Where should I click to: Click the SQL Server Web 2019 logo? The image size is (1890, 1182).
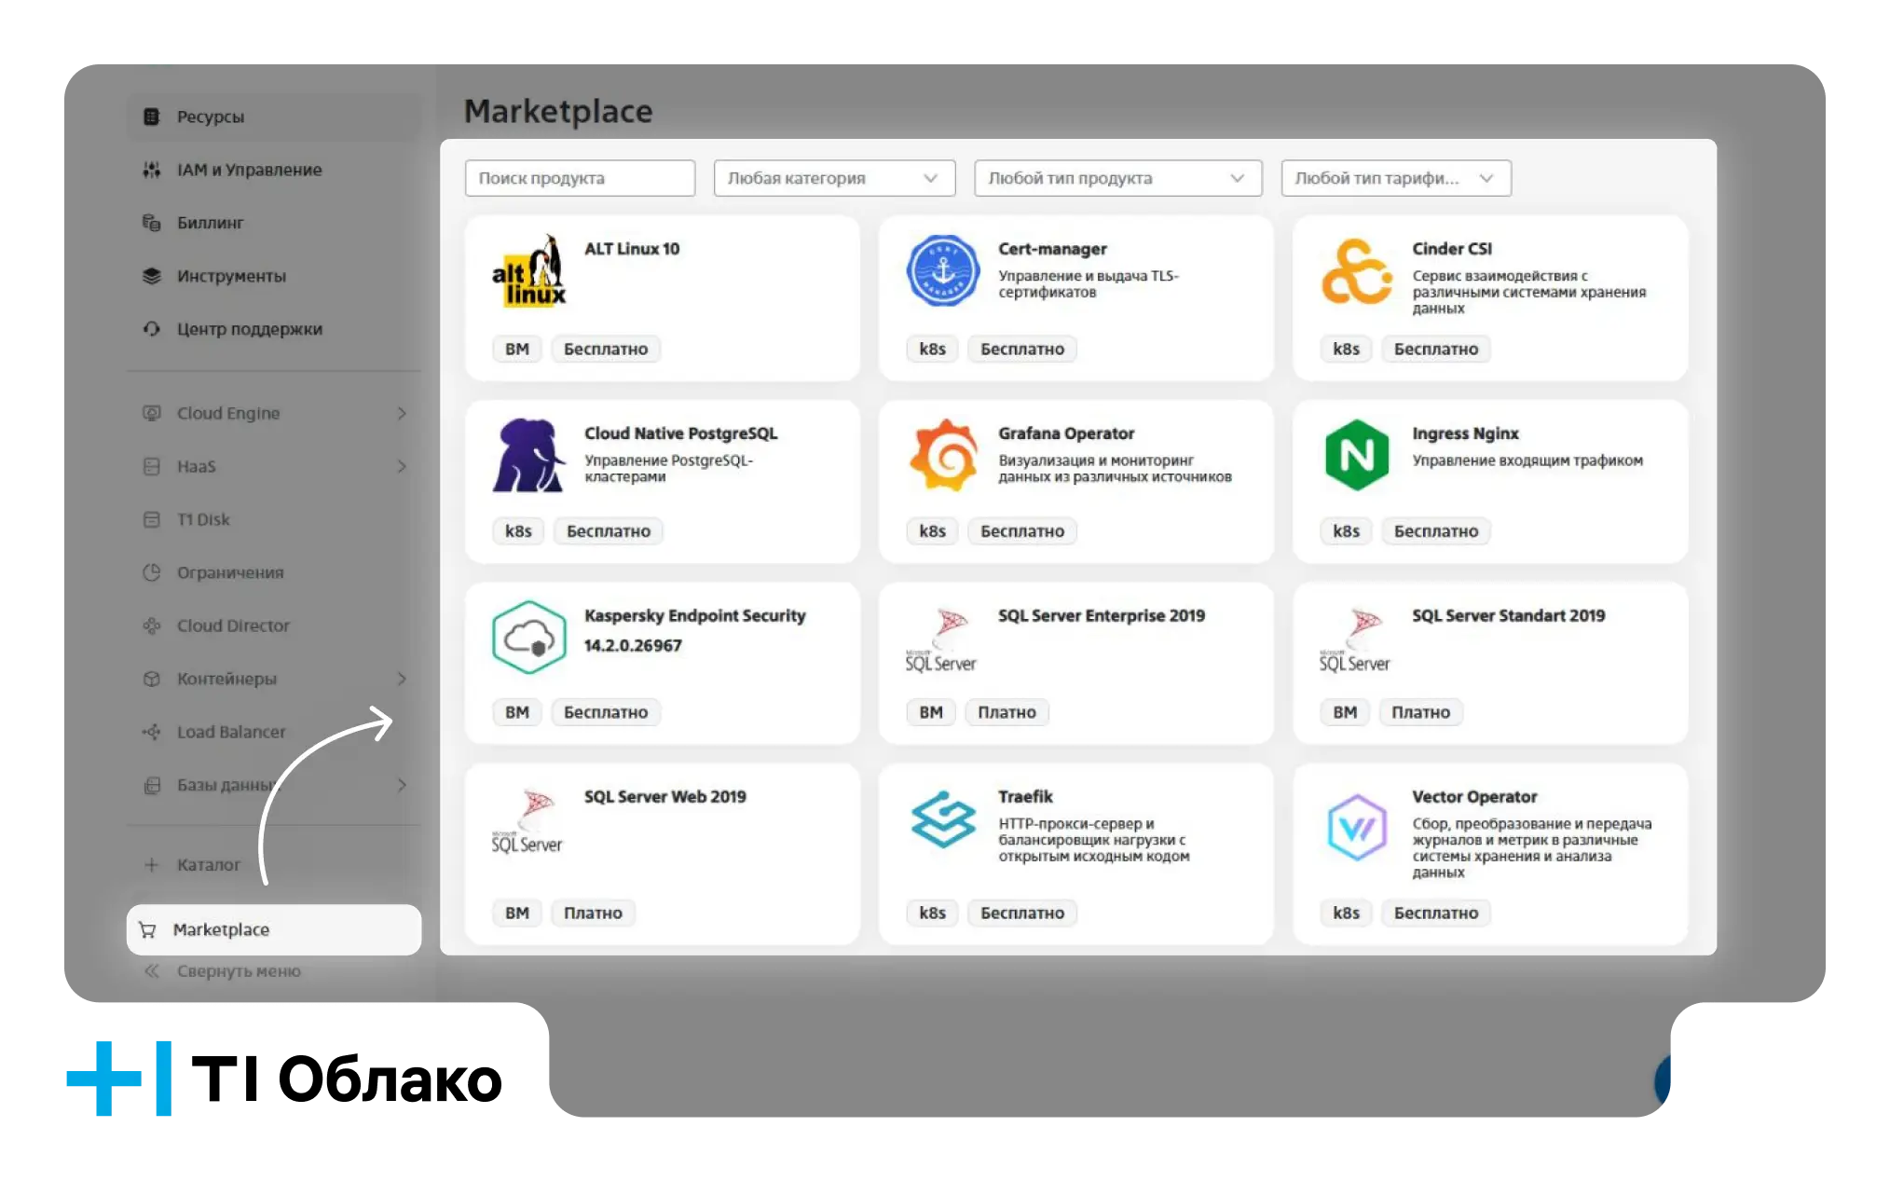tap(527, 820)
